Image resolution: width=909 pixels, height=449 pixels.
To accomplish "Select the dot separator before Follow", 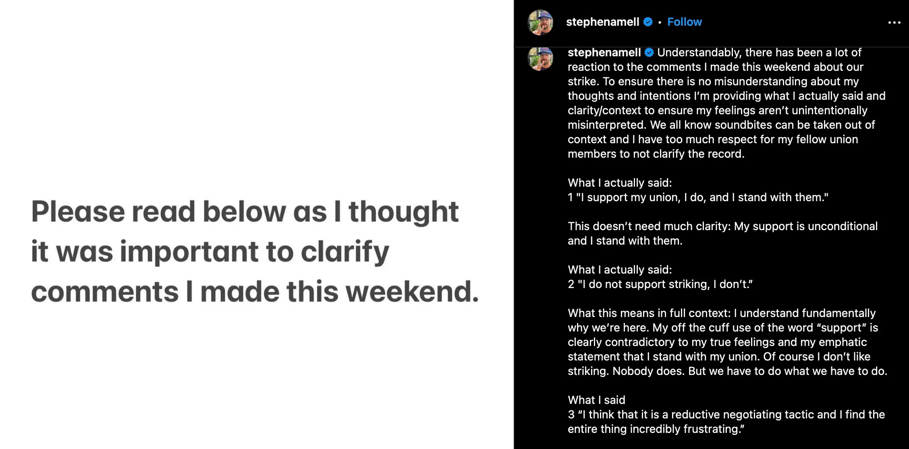I will tap(660, 23).
